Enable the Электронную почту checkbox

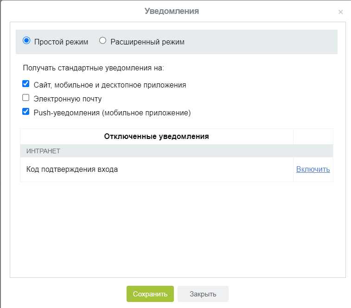click(26, 98)
